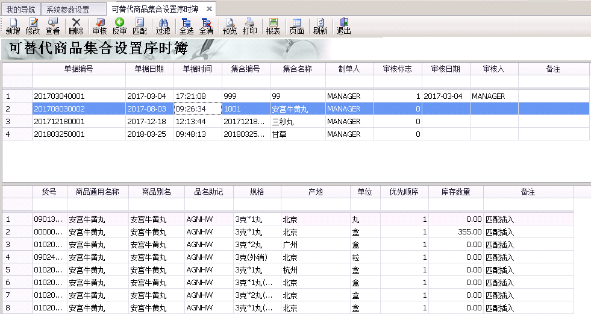Click the 品名助记 column header
The width and height of the screenshot is (591, 314).
(x=209, y=192)
